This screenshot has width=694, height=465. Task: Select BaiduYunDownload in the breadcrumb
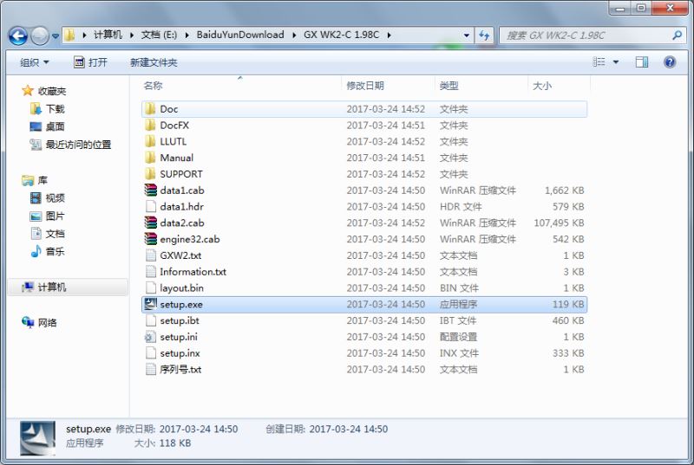(x=240, y=35)
